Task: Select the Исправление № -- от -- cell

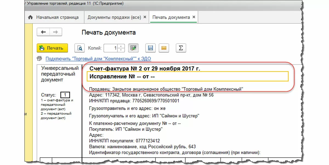Action: [x=188, y=77]
